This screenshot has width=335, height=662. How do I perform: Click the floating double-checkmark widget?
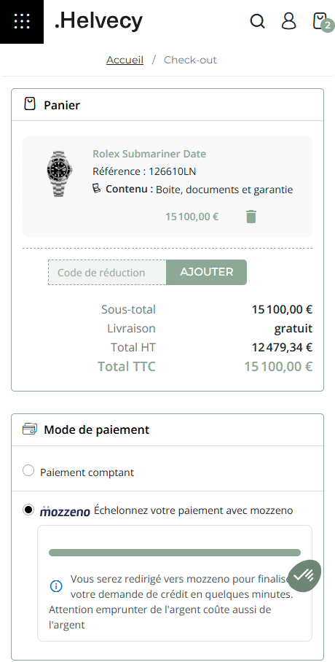point(304,575)
